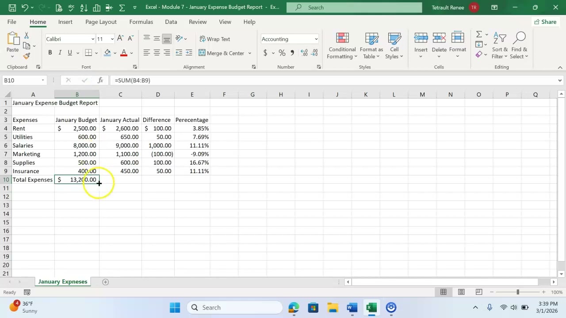566x318 pixels.
Task: Click the Save icon in title bar
Action: (12, 8)
